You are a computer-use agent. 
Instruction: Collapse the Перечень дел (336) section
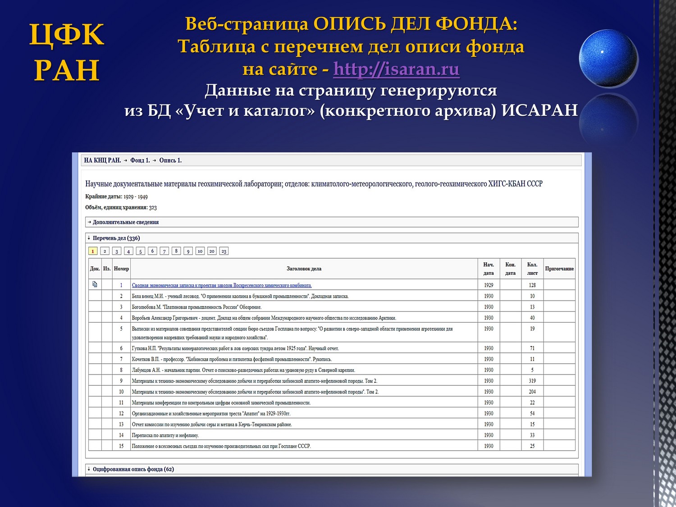116,238
